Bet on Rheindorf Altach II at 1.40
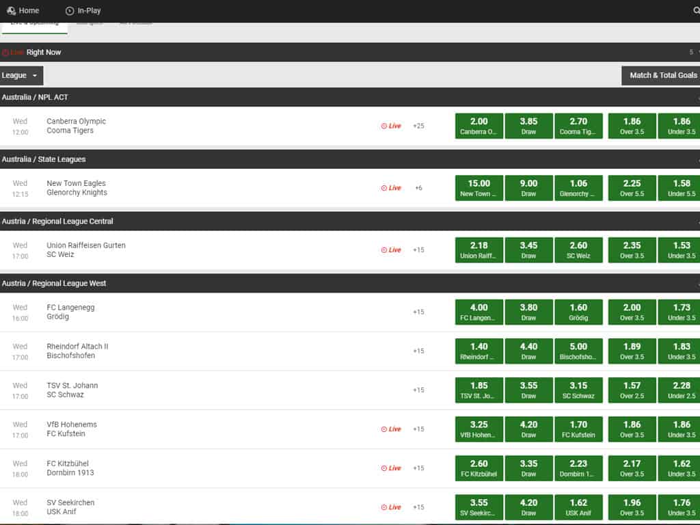 pyautogui.click(x=479, y=351)
